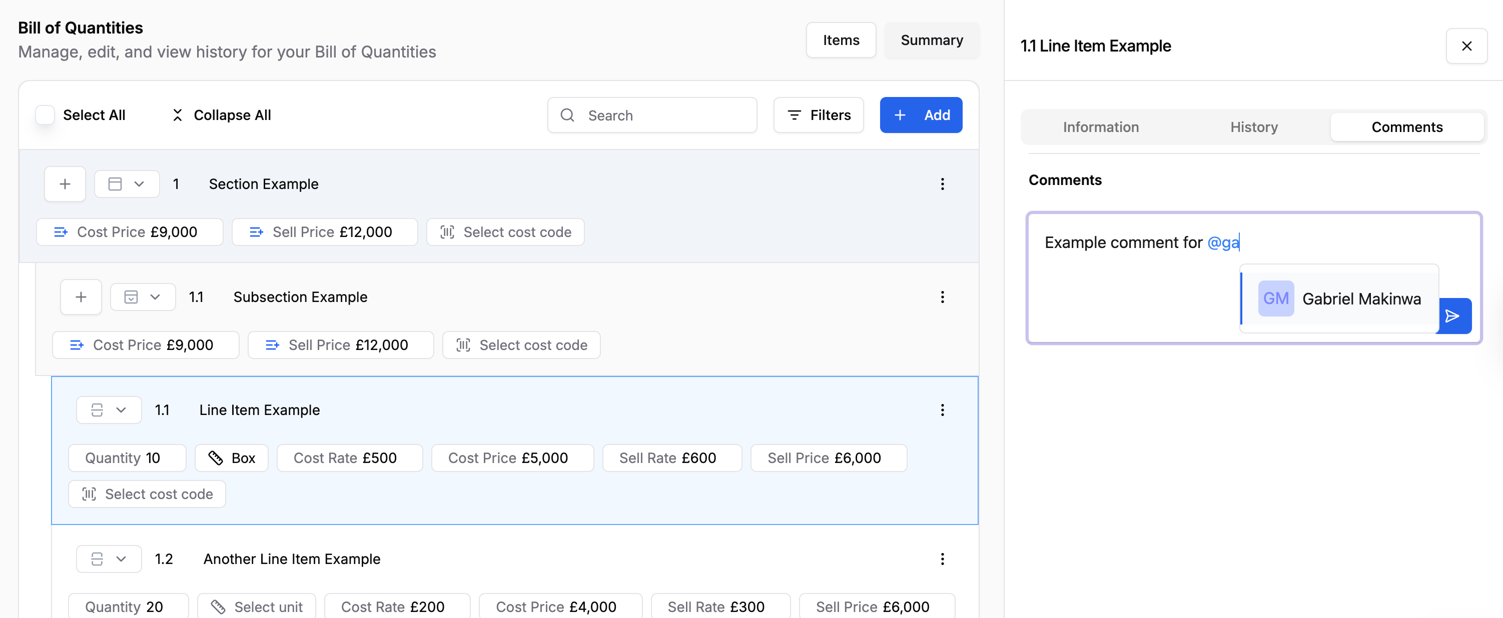Edit Cost Price £9,000 of Subsection Example

[x=146, y=345]
